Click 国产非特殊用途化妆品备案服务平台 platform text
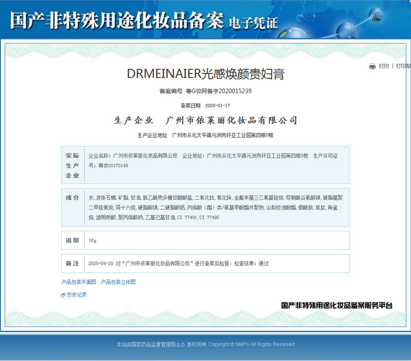The height and width of the screenshot is (361, 411). click(337, 306)
